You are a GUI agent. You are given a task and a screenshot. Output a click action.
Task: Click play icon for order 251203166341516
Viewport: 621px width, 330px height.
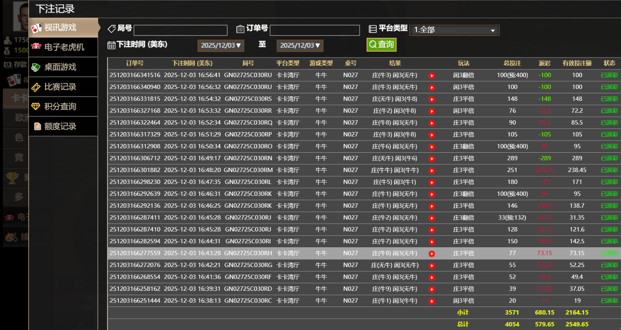click(x=432, y=76)
